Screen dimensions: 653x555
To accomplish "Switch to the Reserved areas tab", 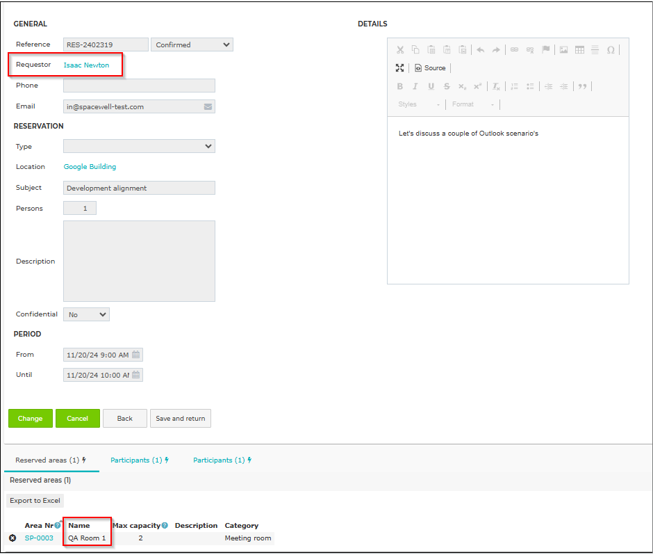I will point(51,460).
